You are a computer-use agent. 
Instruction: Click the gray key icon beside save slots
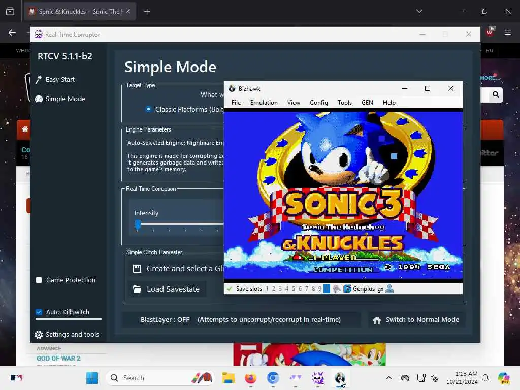[x=337, y=289]
